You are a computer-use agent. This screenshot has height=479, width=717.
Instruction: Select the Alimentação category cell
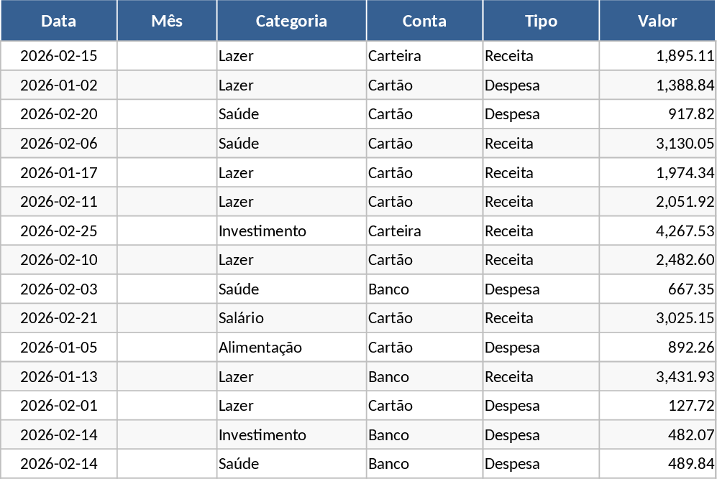tap(260, 348)
